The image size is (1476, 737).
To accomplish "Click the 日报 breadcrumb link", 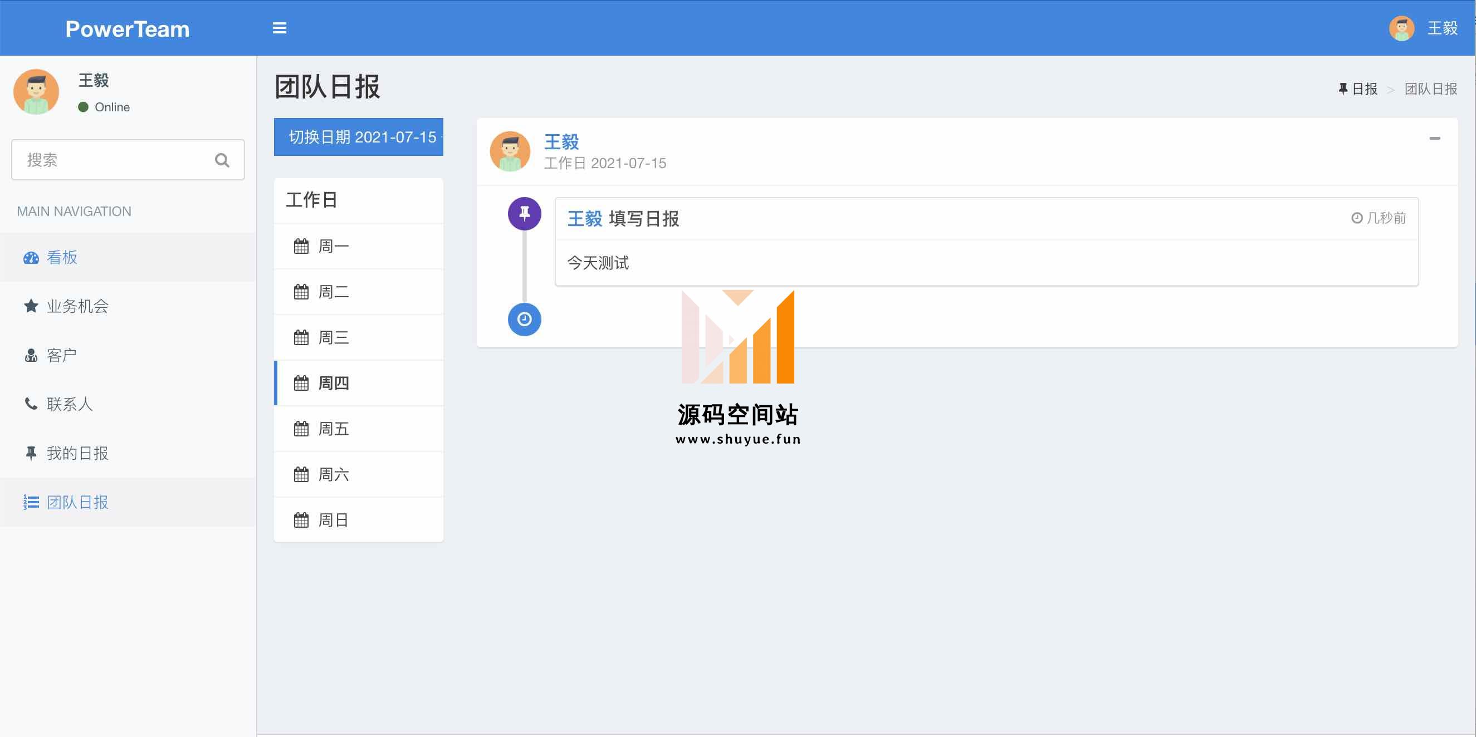I will coord(1357,89).
